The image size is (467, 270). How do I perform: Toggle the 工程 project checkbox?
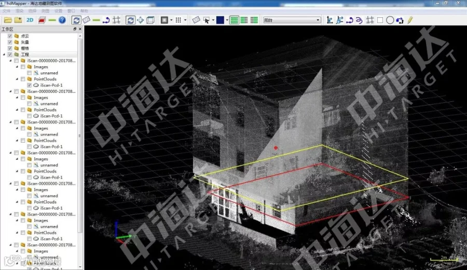coord(10,54)
